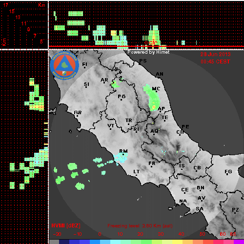The image size is (244, 244).
Task: Select the NA city label on coast
Action: click(x=183, y=201)
